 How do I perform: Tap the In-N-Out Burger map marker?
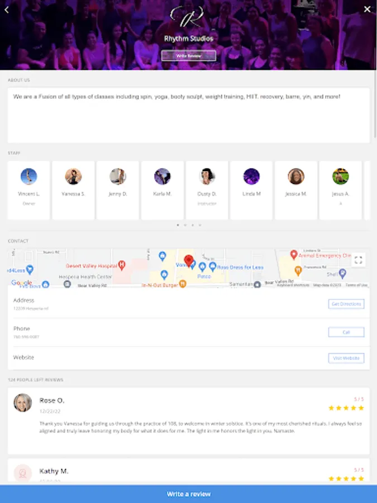point(183,283)
